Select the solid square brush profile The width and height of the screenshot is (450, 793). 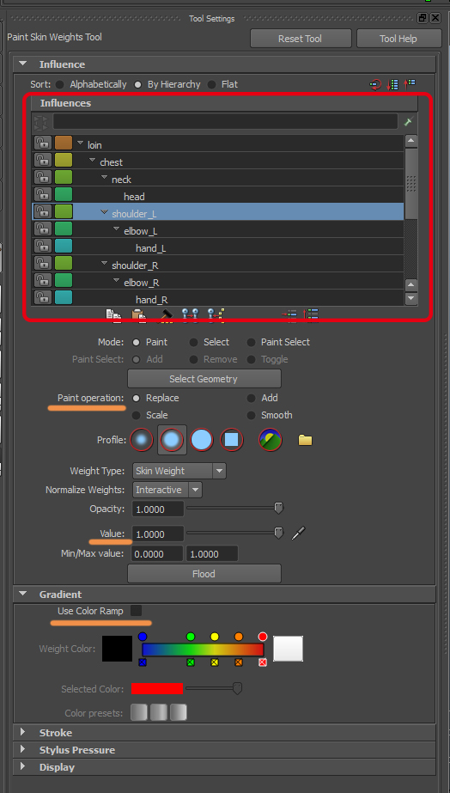(232, 440)
